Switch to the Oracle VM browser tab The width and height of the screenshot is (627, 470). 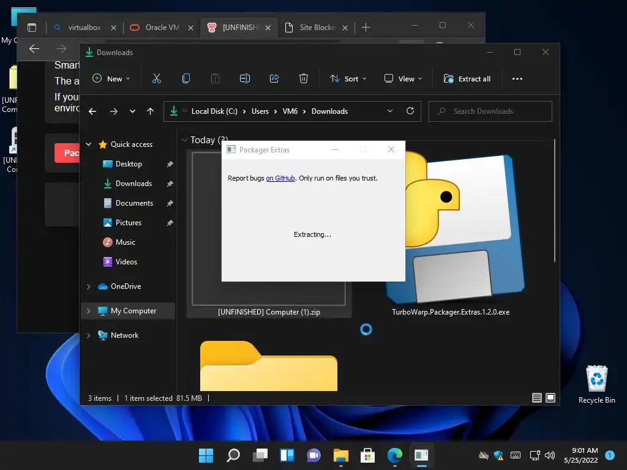(x=162, y=27)
